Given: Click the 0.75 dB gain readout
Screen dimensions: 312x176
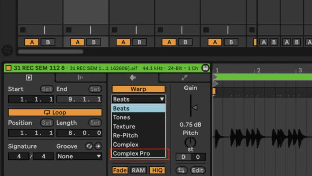Looking at the screenshot, I should [x=191, y=125].
